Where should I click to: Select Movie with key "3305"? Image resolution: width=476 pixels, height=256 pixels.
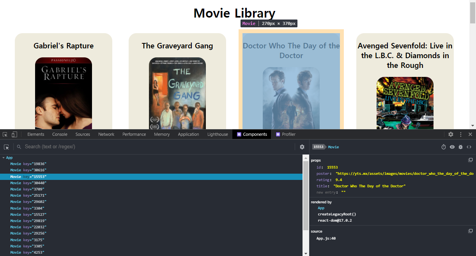pos(151,246)
